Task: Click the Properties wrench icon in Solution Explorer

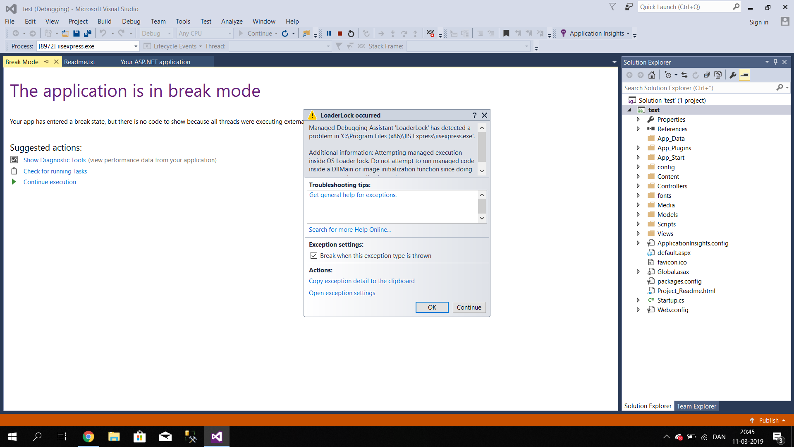Action: coord(733,75)
